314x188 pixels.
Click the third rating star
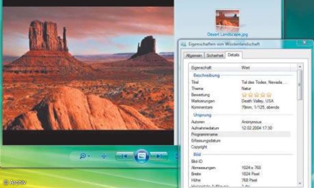point(257,95)
